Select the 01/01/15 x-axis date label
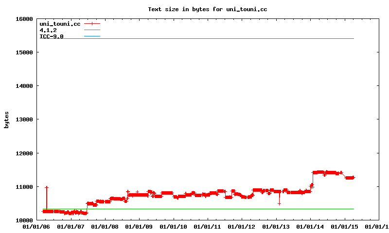 [x=345, y=227]
